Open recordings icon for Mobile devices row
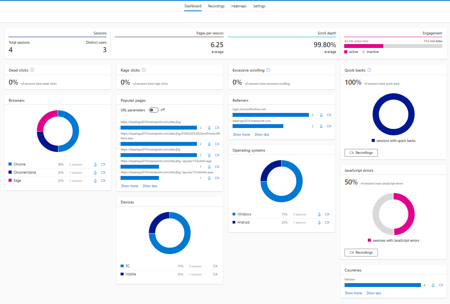 (x=215, y=274)
